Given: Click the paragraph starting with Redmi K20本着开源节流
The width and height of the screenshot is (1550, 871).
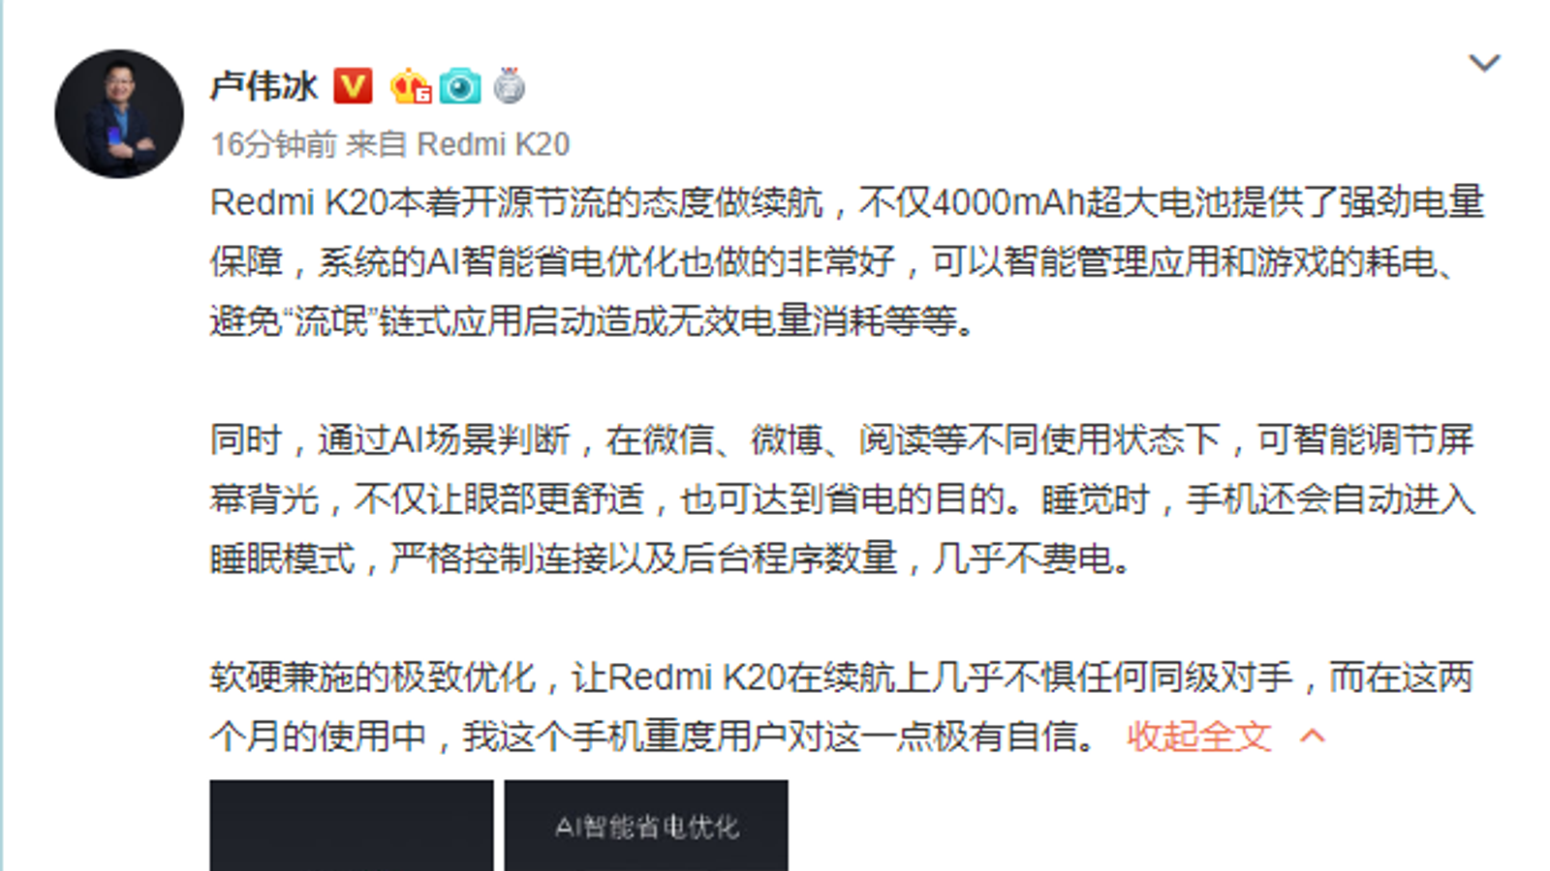Looking at the screenshot, I should [x=847, y=261].
